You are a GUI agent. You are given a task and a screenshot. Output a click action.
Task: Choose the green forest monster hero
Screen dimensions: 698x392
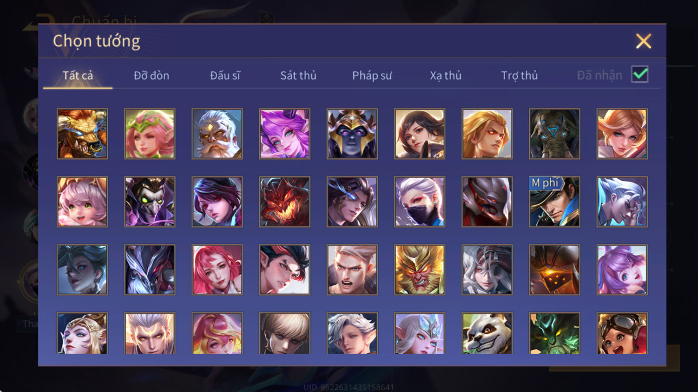click(x=554, y=333)
